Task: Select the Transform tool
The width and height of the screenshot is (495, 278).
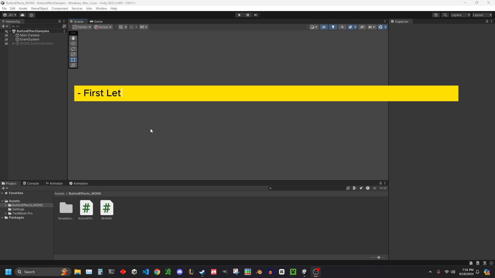Action: point(73,65)
